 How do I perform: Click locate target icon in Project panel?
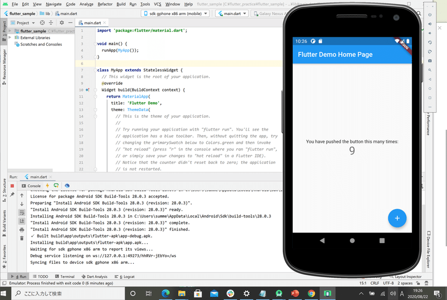(42, 23)
